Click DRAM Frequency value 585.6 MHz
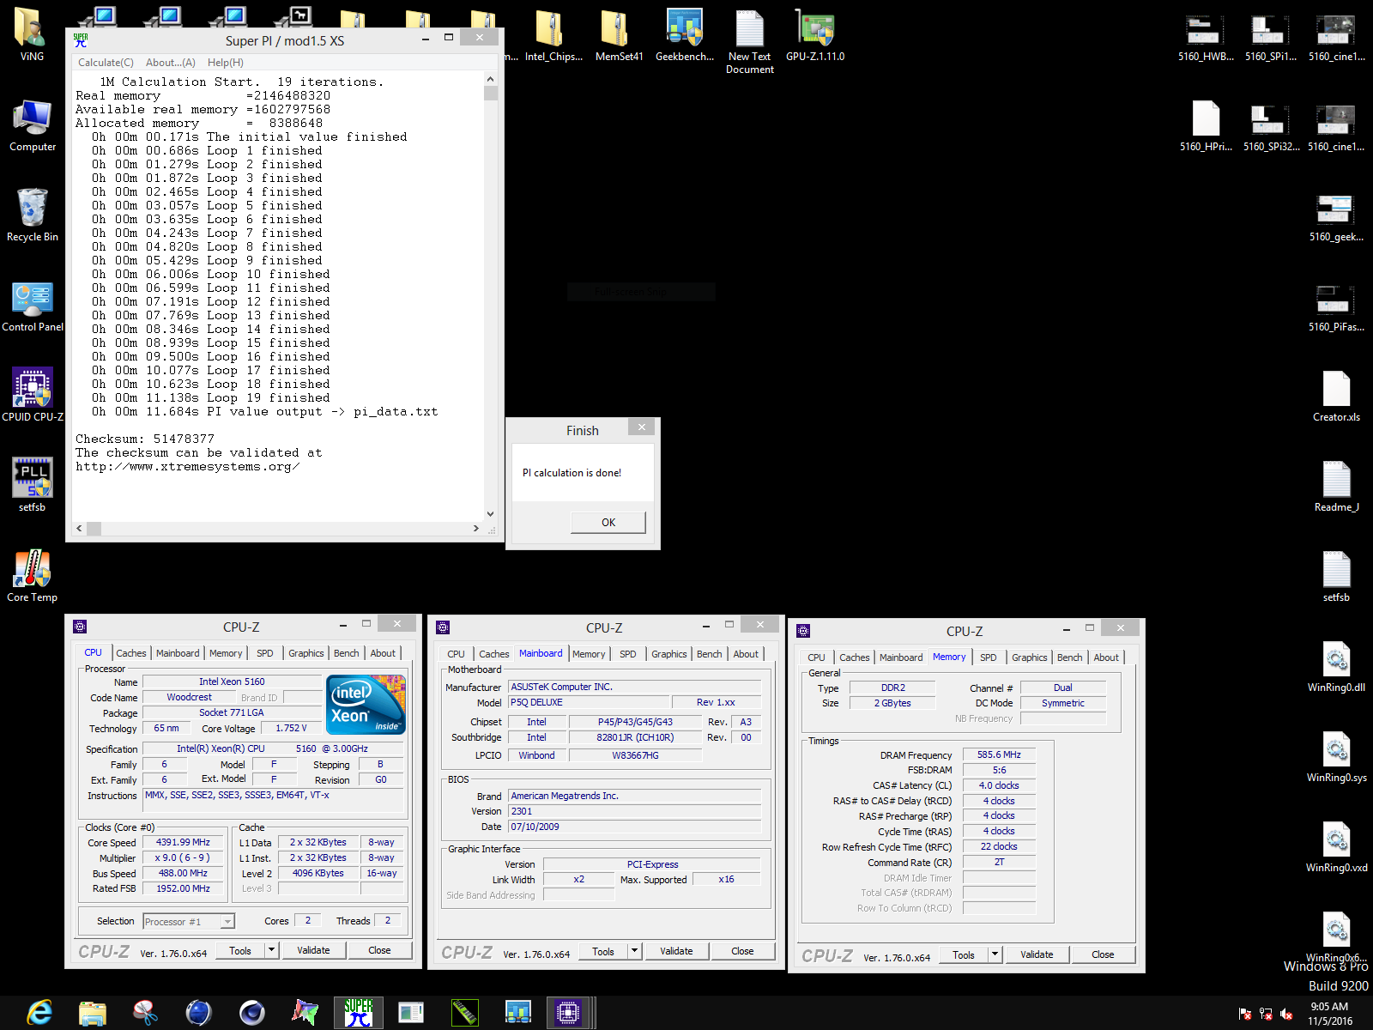1373x1030 pixels. (x=999, y=755)
